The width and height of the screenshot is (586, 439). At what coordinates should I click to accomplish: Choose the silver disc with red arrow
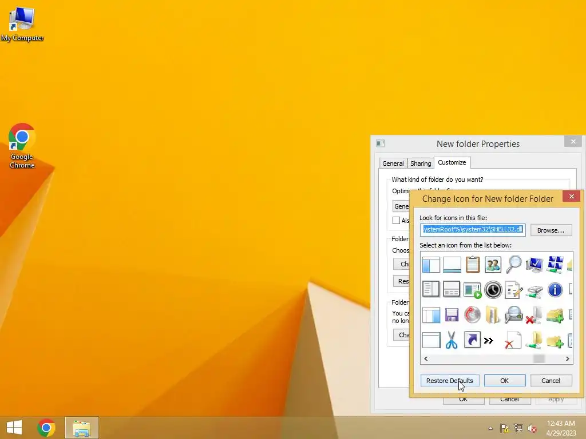coord(472,315)
